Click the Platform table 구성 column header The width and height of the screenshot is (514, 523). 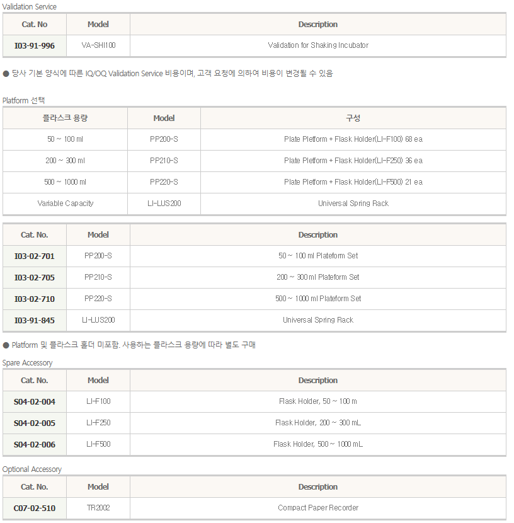tap(353, 118)
